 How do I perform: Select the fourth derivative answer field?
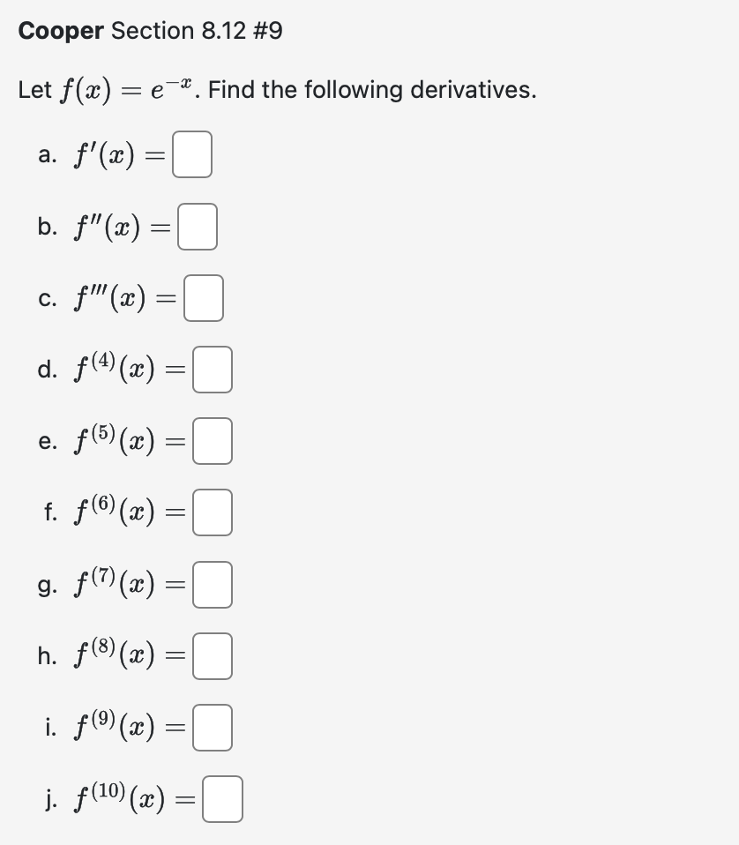pyautogui.click(x=213, y=370)
